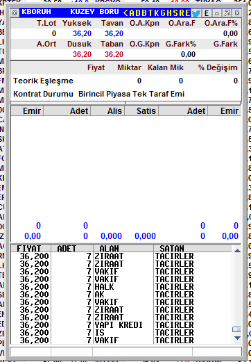Minimize the KBORUH window

coord(217,13)
